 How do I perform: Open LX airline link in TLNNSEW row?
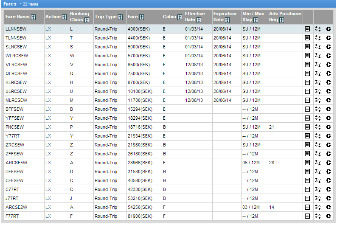pyautogui.click(x=48, y=38)
